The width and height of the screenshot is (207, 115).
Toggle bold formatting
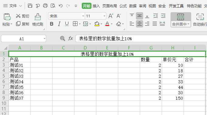52,24
